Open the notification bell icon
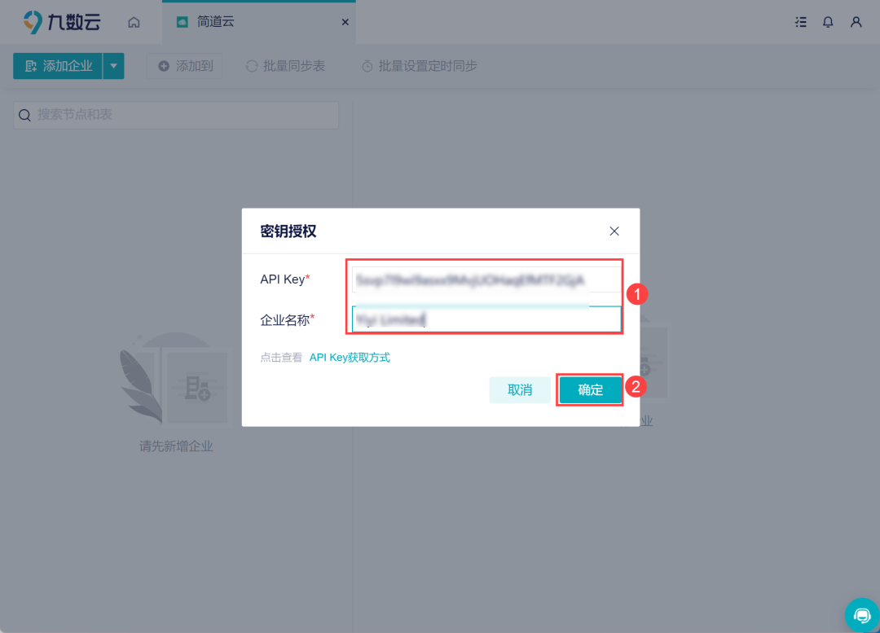 click(x=828, y=22)
